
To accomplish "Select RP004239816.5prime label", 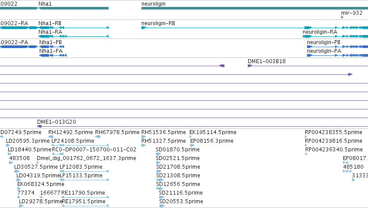I will (333, 141).
